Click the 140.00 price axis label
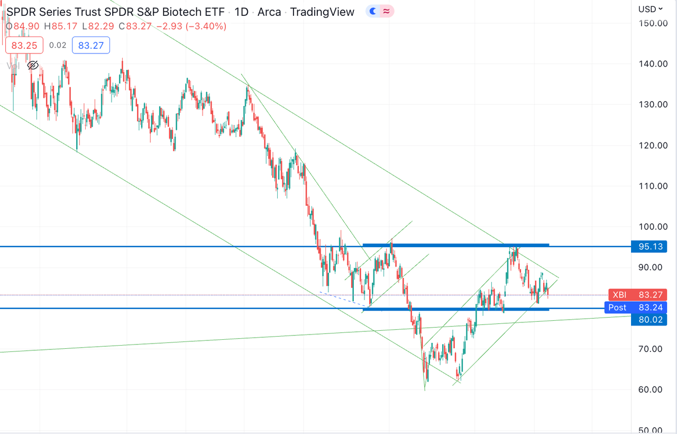 tap(653, 64)
